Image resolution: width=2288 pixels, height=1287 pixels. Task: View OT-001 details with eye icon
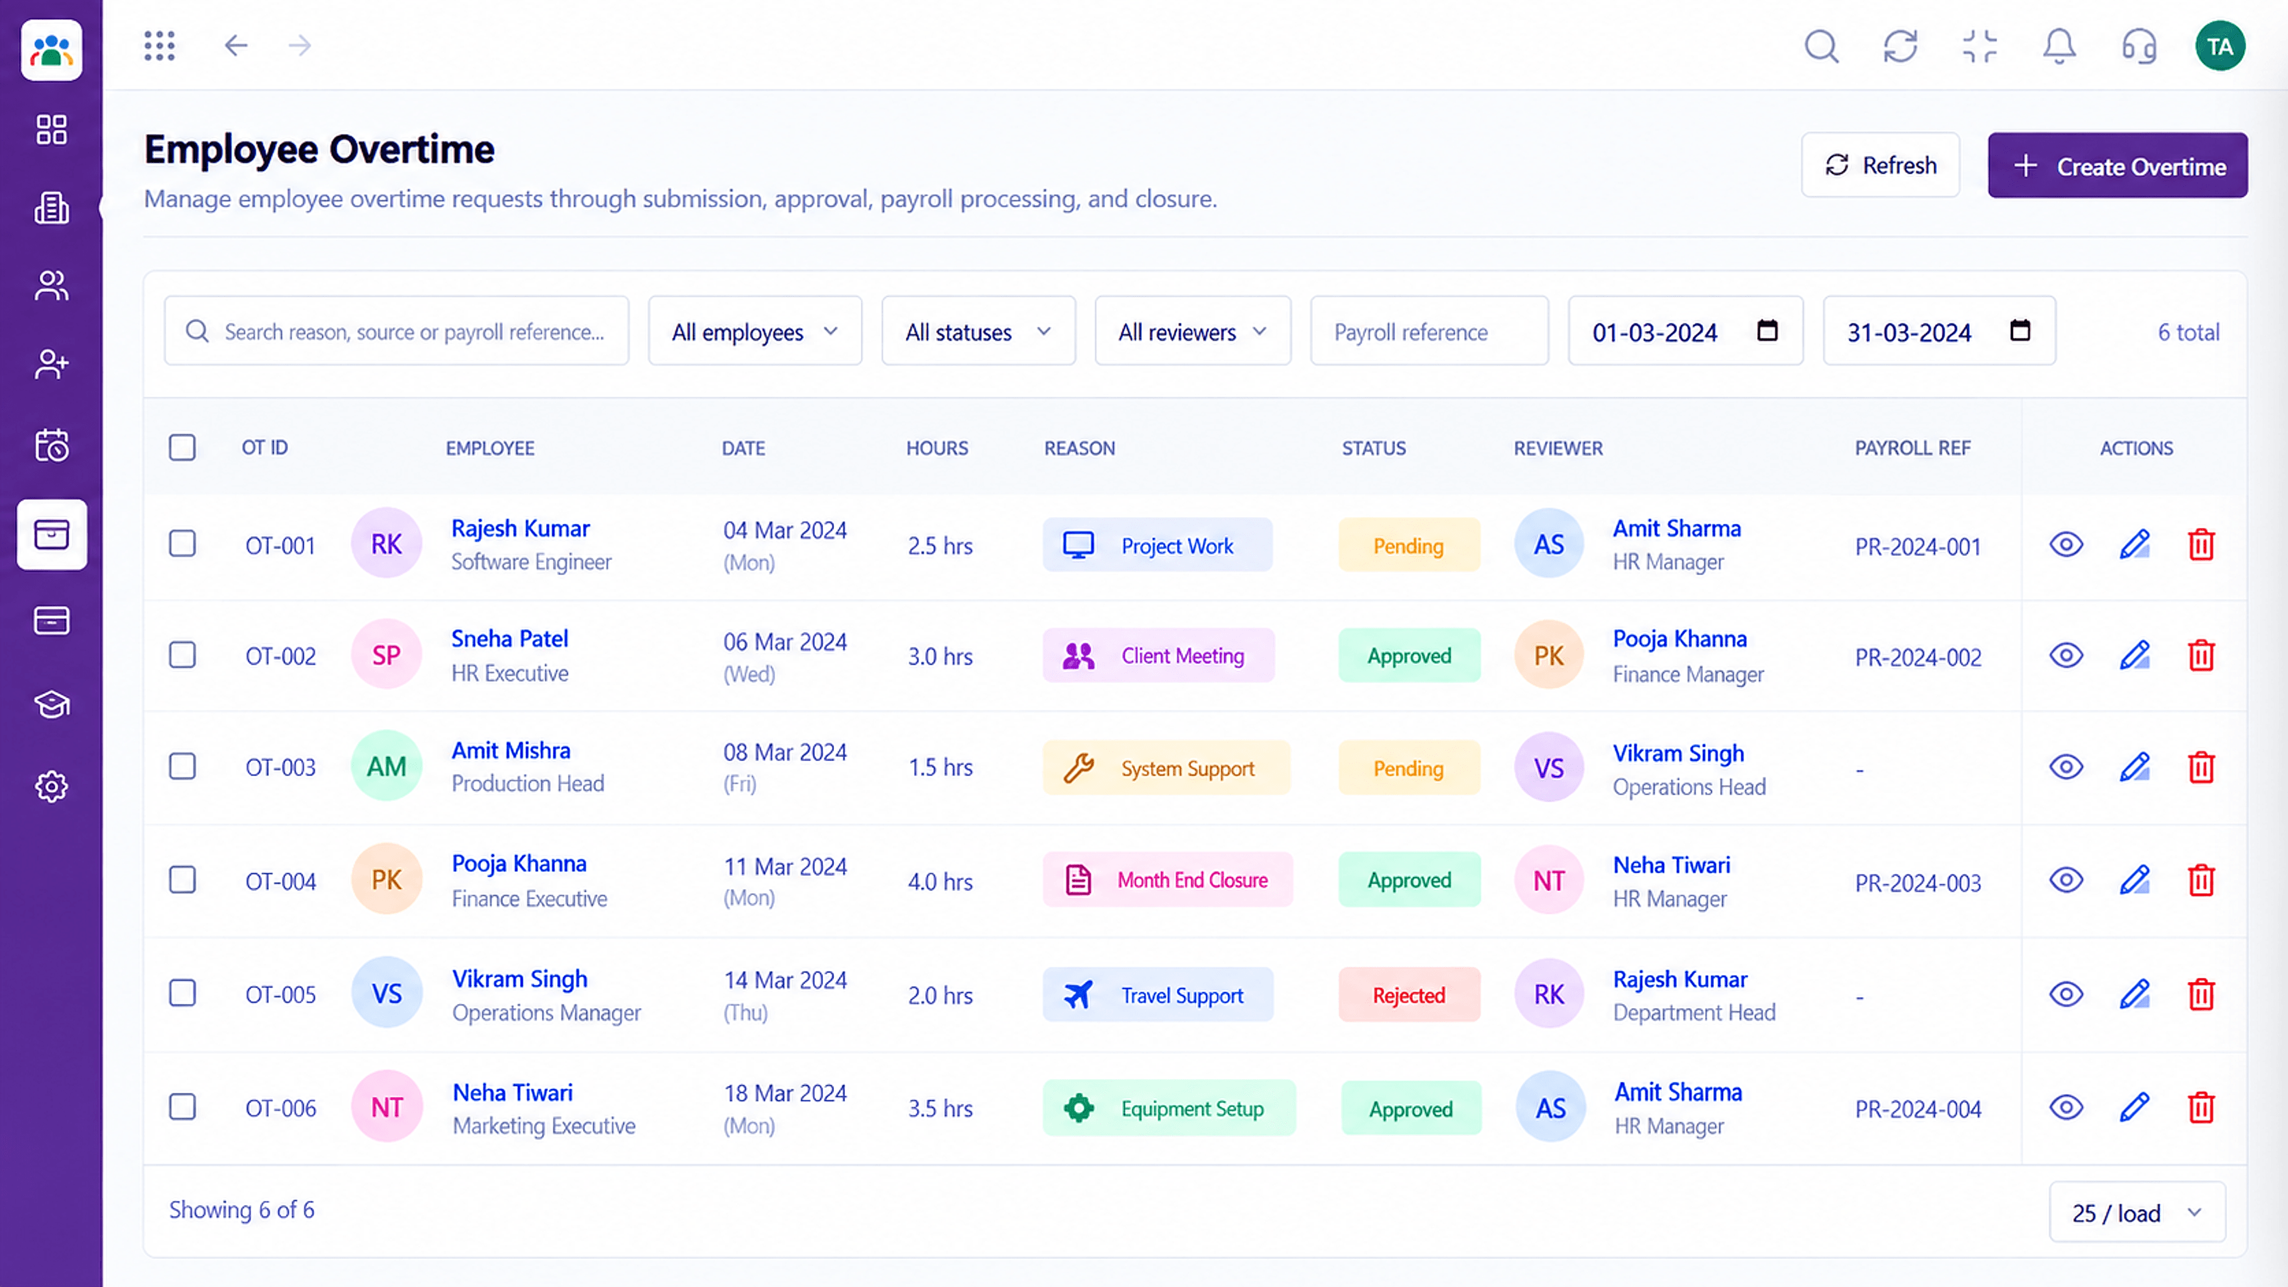tap(2066, 544)
